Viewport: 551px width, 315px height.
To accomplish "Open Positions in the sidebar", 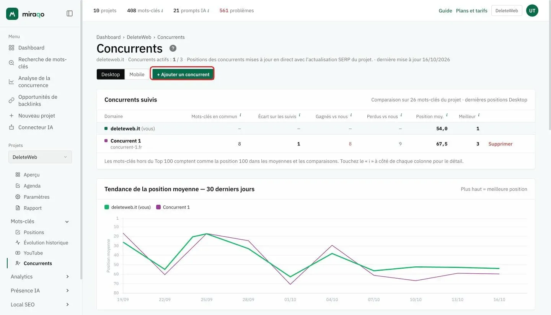I will [x=34, y=232].
